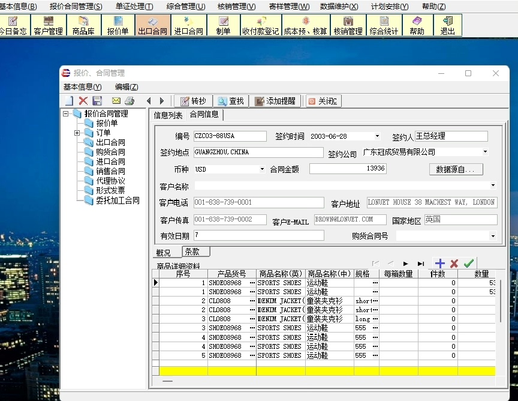The image size is (518, 401).
Task: Open 收付款登记 from main toolbar
Action: click(260, 26)
